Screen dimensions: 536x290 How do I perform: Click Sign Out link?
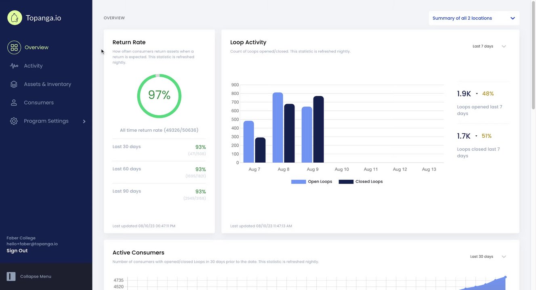(17, 251)
